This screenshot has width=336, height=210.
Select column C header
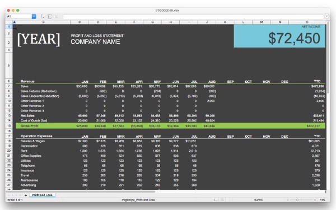point(80,22)
